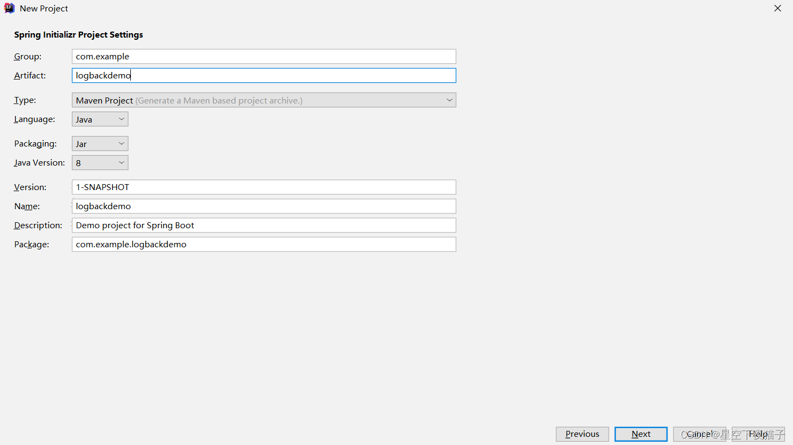Viewport: 793px width, 445px height.
Task: Click the Type label
Action: tap(25, 100)
